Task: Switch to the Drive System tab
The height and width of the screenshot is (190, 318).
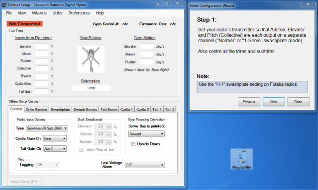Action: coord(36,109)
